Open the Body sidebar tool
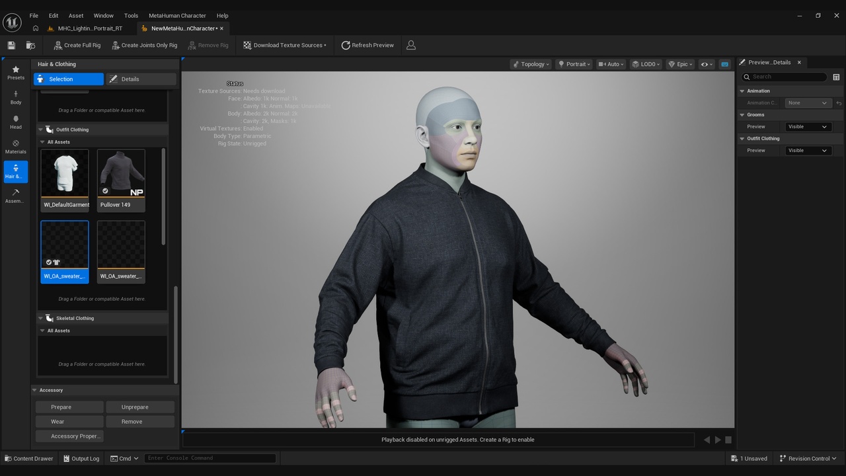 16,98
